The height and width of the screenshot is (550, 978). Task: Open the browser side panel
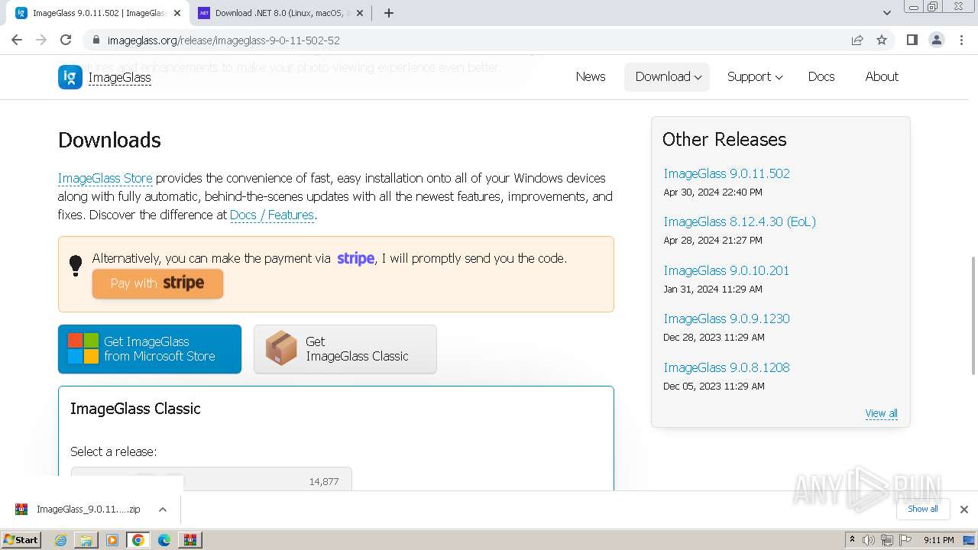pyautogui.click(x=912, y=40)
